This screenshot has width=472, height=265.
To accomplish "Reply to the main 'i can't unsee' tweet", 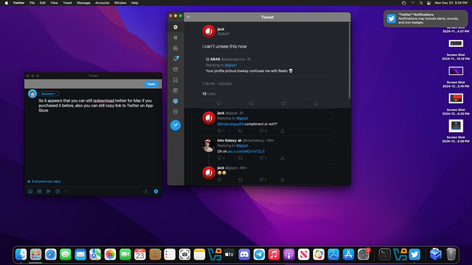I will (219, 104).
